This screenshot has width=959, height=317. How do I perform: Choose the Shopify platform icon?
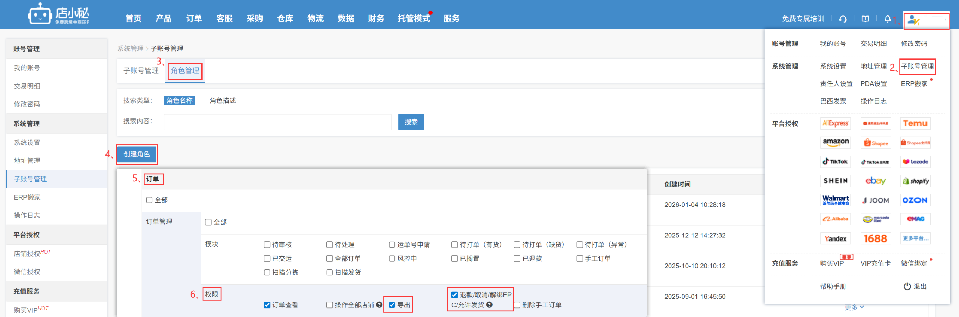(x=915, y=181)
